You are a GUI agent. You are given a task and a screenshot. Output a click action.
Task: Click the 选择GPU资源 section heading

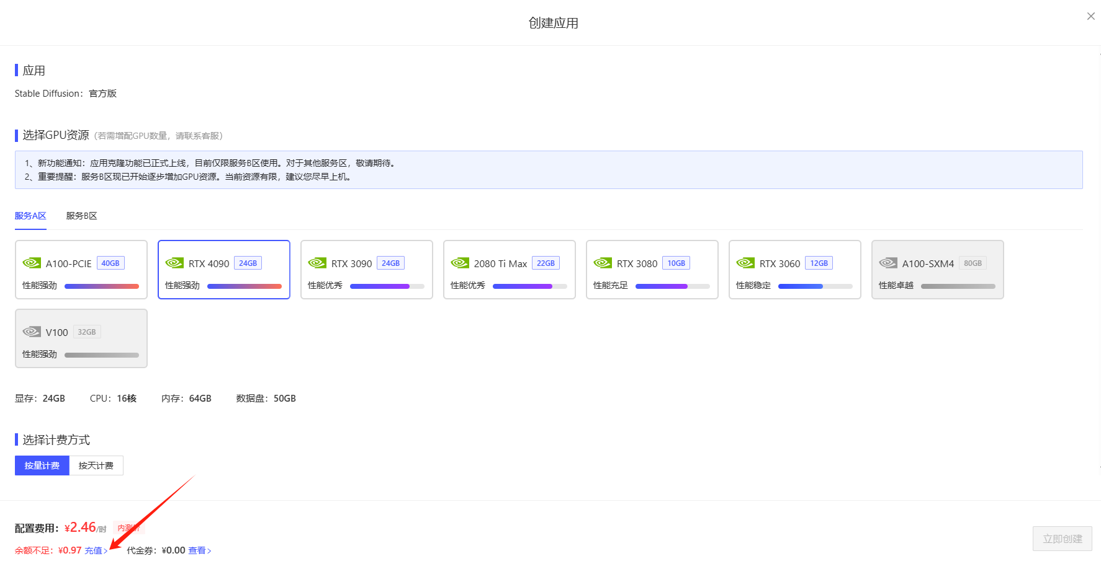pos(56,135)
